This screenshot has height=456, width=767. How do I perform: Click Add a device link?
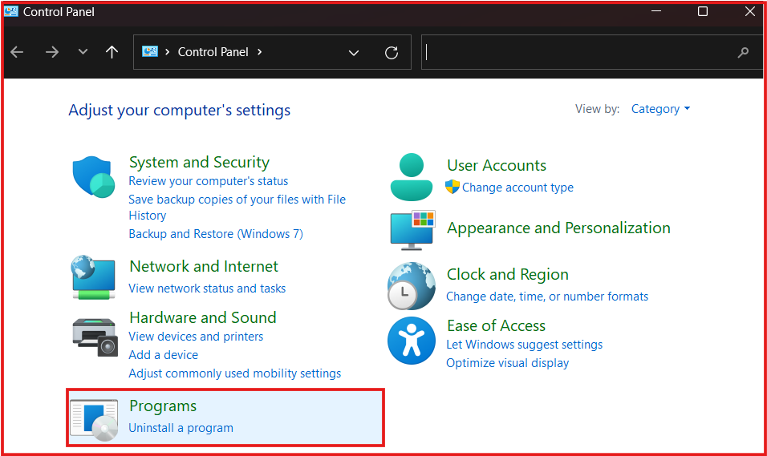click(x=164, y=355)
